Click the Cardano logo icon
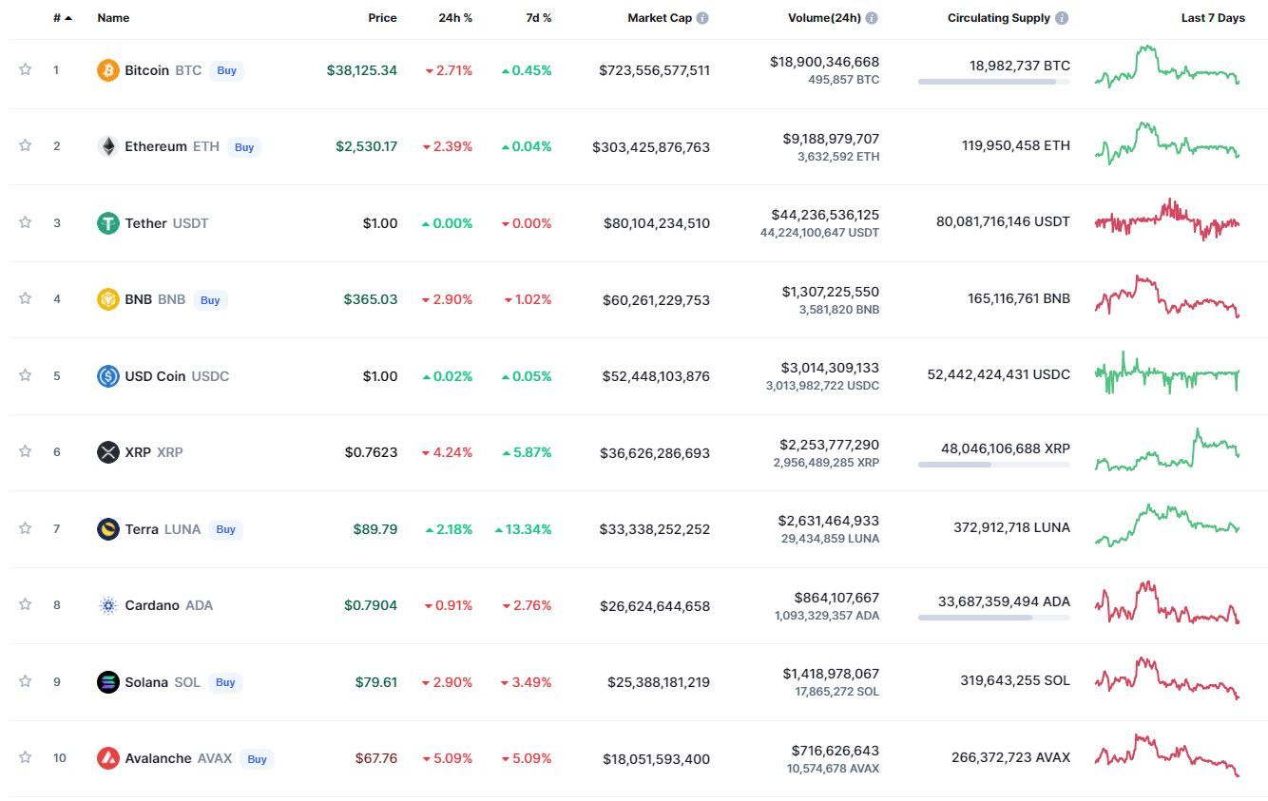The height and width of the screenshot is (801, 1268). tap(108, 605)
